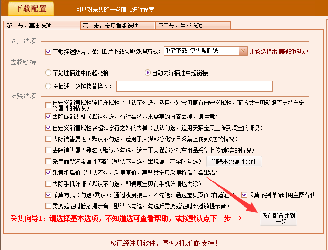Click the 采集向导1 red guidance text
Image resolution: width=328 pixels, height=250 pixels.
coord(126,218)
